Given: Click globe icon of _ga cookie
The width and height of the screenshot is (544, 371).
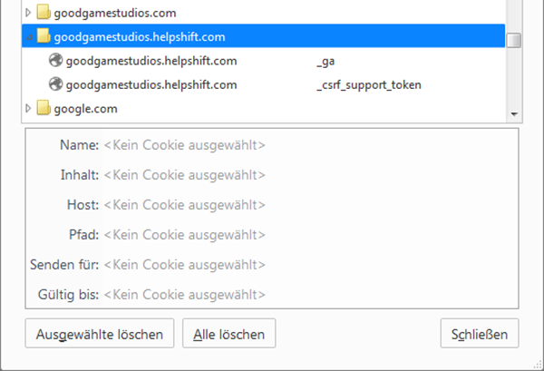Looking at the screenshot, I should tap(55, 61).
